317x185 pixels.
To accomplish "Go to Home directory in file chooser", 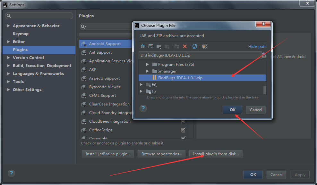I will 143,47.
